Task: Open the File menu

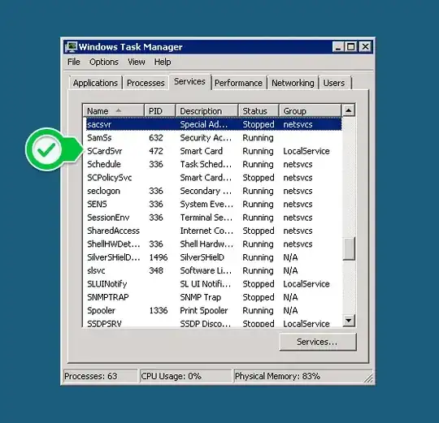Action: click(74, 62)
